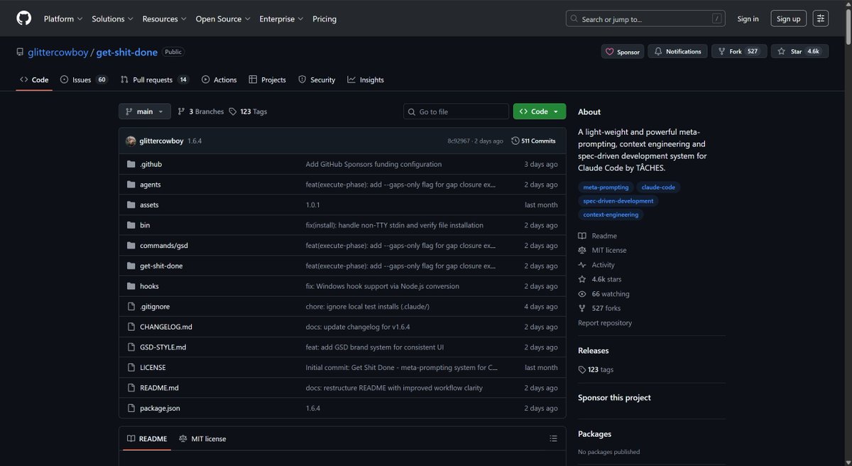Switch to the Code tab

(34, 80)
